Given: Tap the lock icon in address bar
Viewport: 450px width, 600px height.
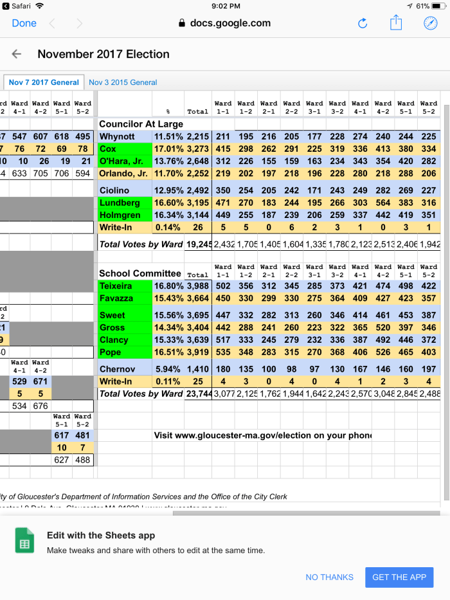Looking at the screenshot, I should click(x=182, y=23).
